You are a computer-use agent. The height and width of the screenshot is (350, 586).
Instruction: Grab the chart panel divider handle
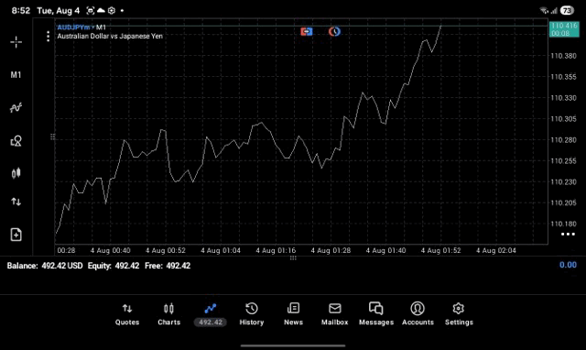[293, 258]
